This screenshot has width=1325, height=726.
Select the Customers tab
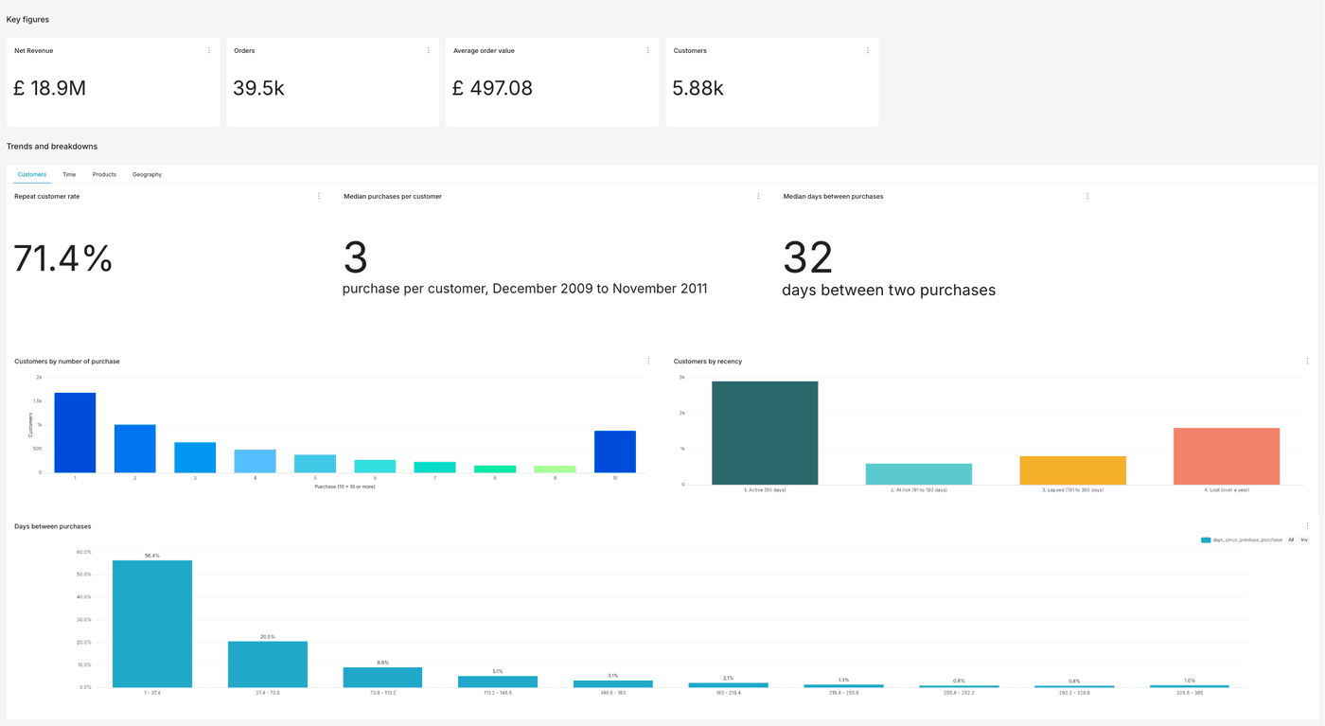click(32, 174)
